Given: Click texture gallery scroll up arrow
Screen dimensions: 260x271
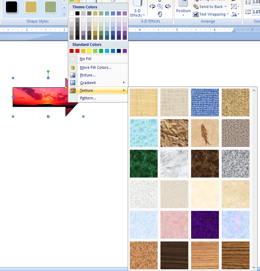Looking at the screenshot, I should [x=254, y=90].
